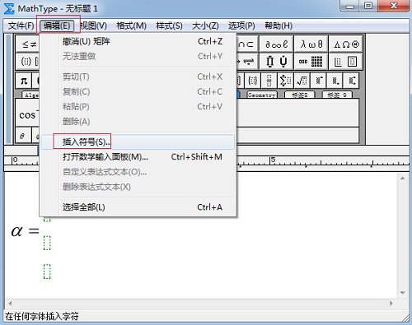Click scroll up arrow of vertical scrollbar

pos(403,179)
